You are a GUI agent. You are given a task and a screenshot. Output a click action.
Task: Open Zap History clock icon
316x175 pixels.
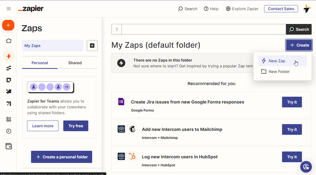(x=9, y=131)
